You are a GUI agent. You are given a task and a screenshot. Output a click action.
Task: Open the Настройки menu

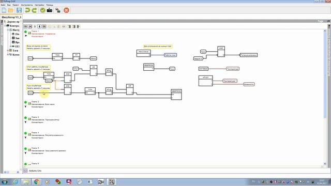coord(39,5)
